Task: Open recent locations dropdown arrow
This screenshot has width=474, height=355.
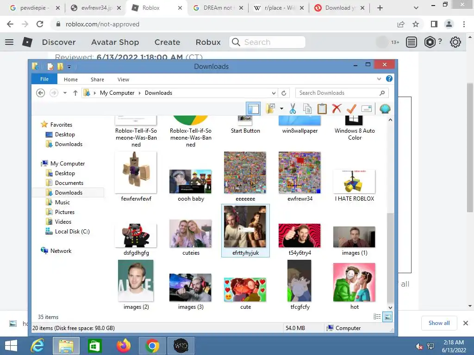Action: (x=65, y=93)
